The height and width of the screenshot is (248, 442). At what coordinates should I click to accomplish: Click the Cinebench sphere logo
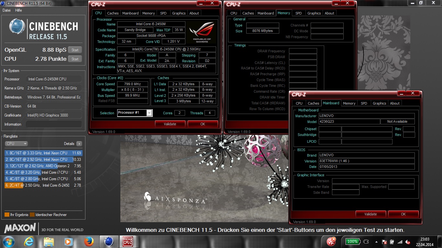click(17, 26)
